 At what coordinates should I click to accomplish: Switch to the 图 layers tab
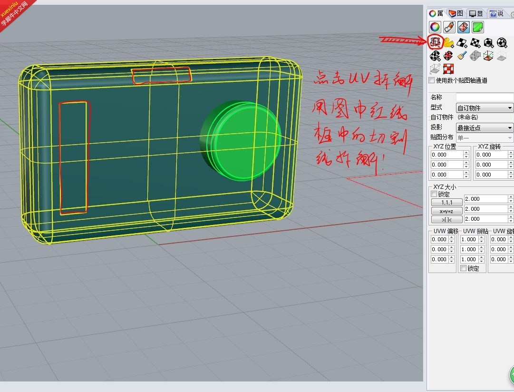pos(456,13)
